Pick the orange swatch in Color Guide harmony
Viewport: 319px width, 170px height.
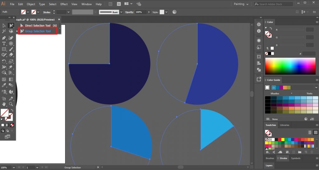pos(285,87)
